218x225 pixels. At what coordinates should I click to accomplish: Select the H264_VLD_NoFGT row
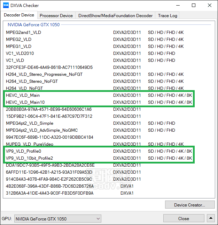click(x=109, y=88)
